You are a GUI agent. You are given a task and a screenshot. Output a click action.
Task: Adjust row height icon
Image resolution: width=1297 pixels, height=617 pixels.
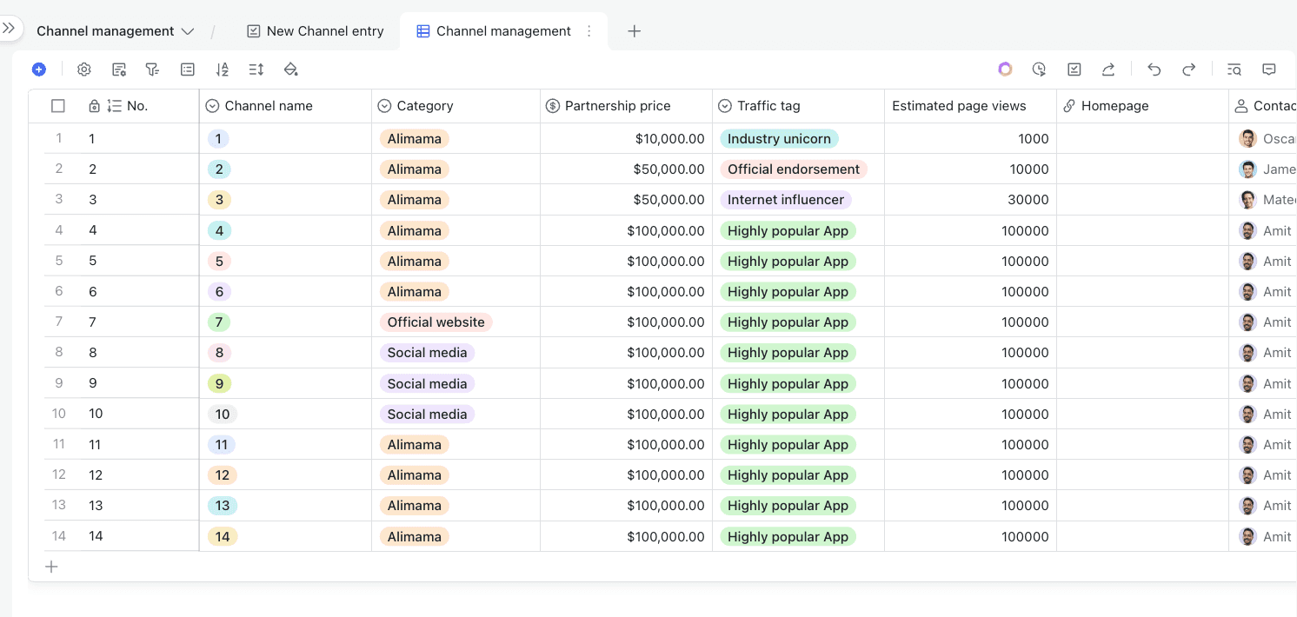click(x=256, y=70)
